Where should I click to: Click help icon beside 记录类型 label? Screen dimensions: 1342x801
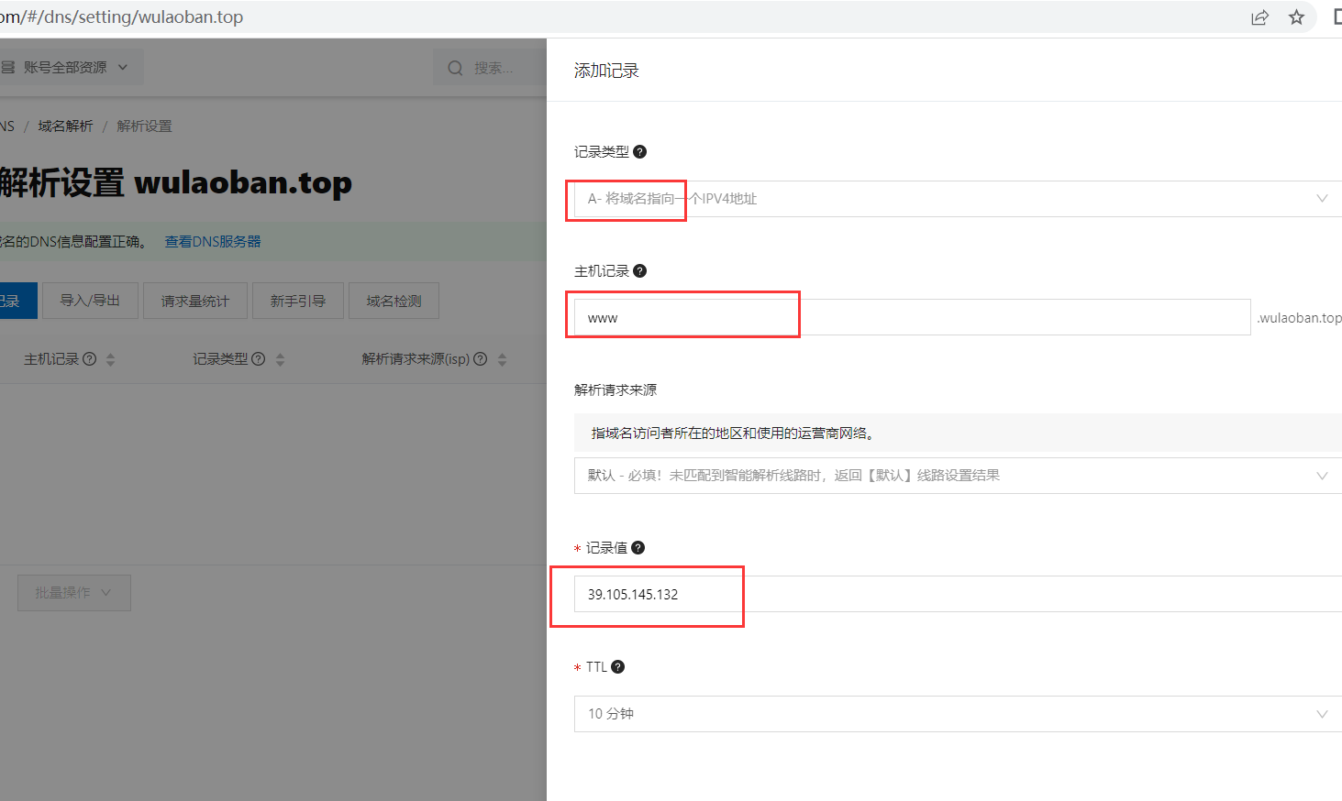click(x=640, y=152)
